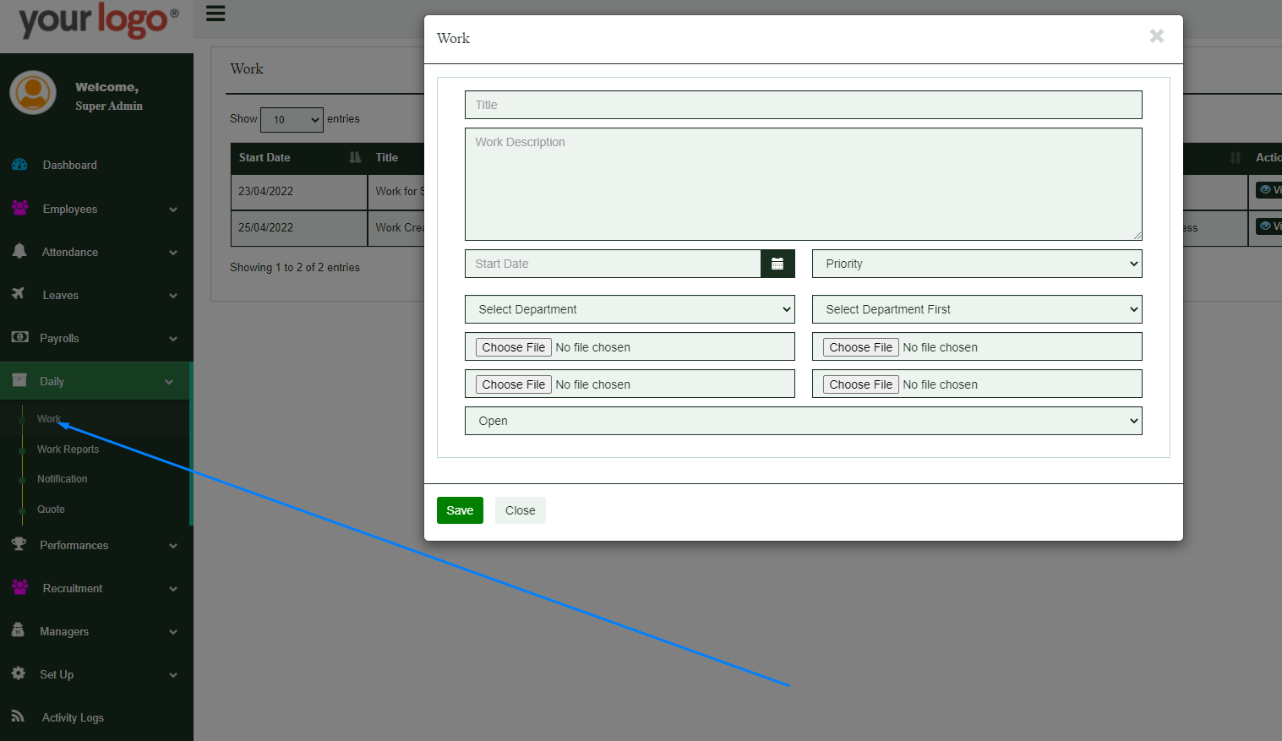Click the 23/04/2022 start date cell
The image size is (1282, 741).
[x=299, y=192]
